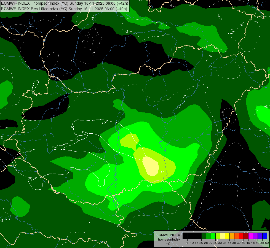Screen dimensions: 270x248
Task: Click the legend tick label 20
Action: tap(201, 243)
